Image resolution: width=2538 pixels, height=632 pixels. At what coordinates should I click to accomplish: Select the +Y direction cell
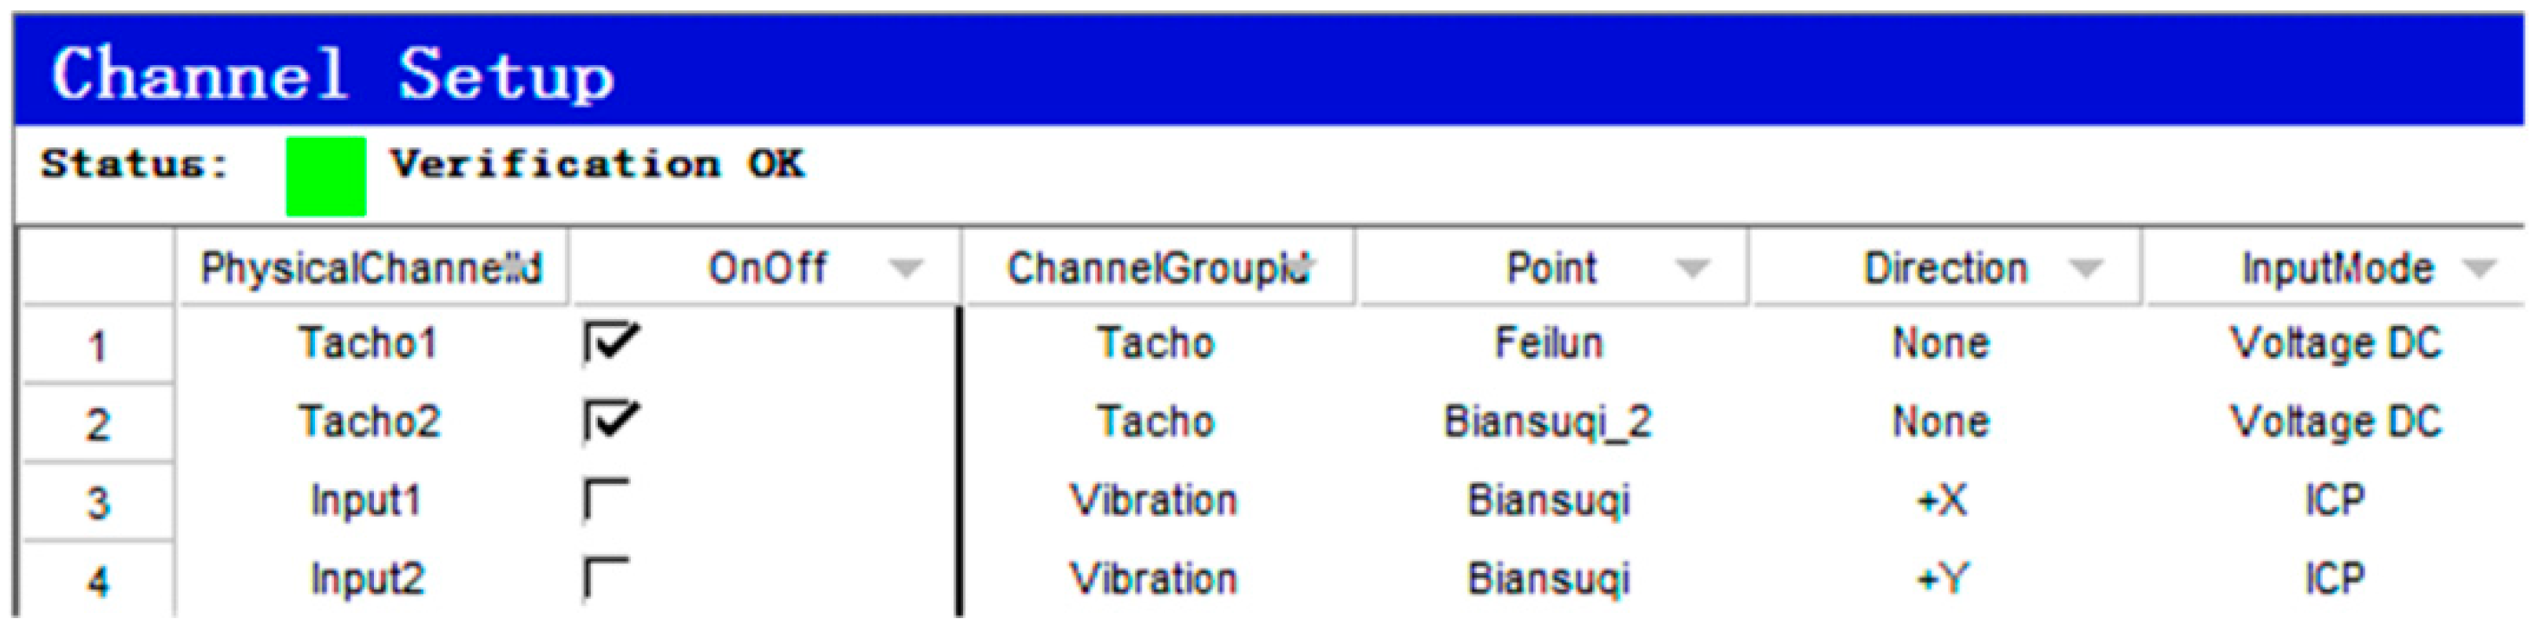click(1941, 579)
